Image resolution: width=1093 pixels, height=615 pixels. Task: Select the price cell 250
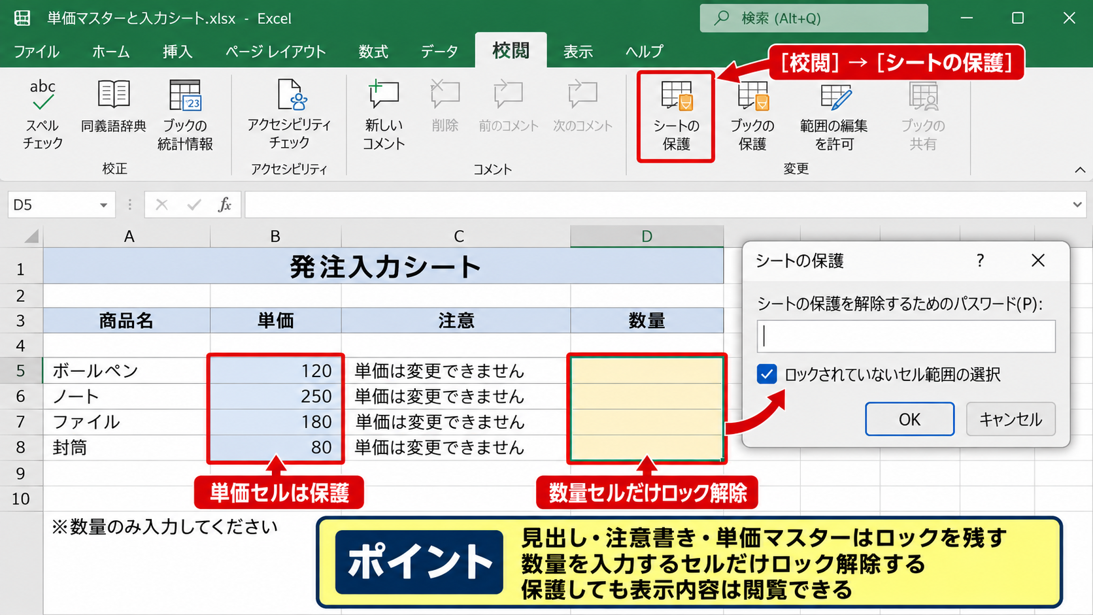click(x=275, y=396)
